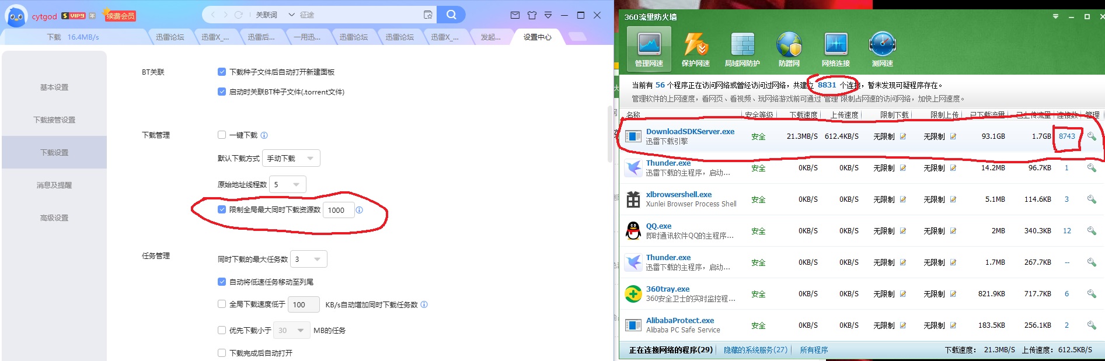Edit download limit for QQ.exe row
This screenshot has height=361, width=1105.
[x=903, y=232]
